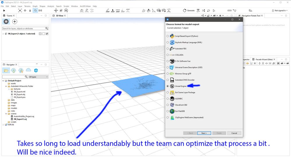291x157 pixels.
Task: Click the search magnifier in Scene search box
Action: click(47, 28)
